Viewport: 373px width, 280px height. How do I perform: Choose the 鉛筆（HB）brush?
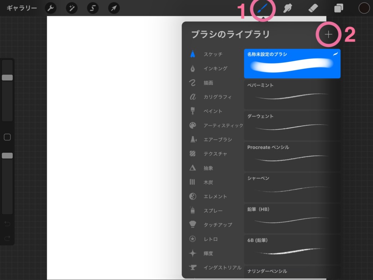(x=292, y=219)
